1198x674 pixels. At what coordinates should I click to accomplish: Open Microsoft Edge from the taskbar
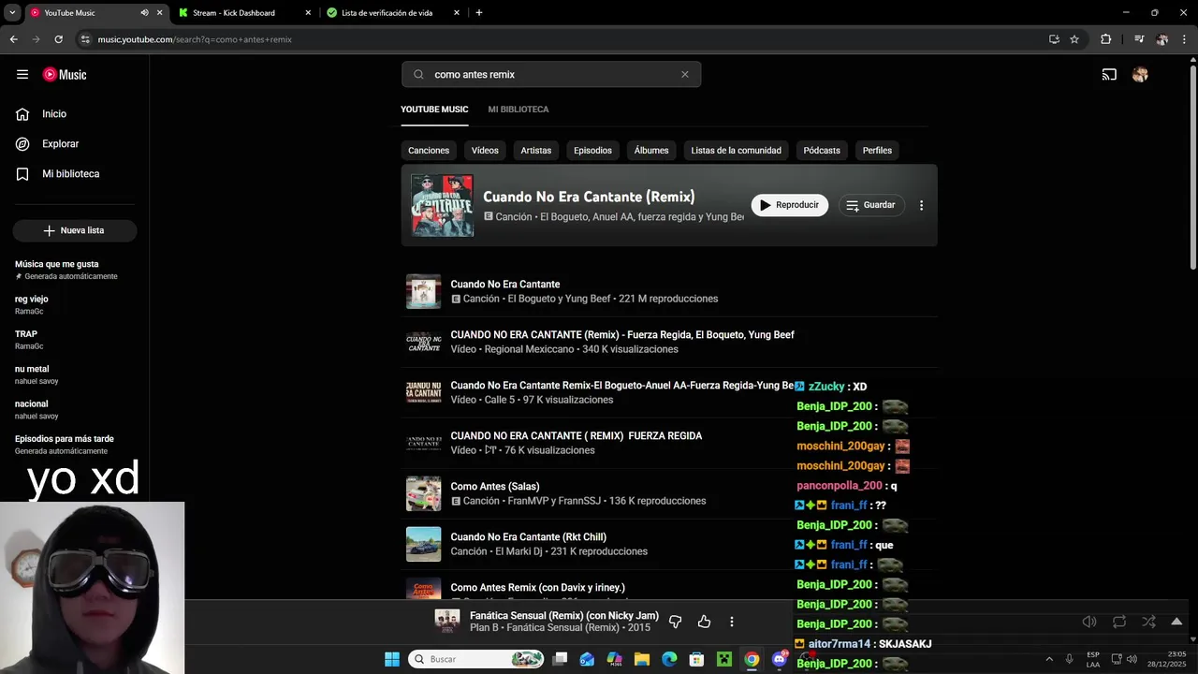click(x=669, y=659)
